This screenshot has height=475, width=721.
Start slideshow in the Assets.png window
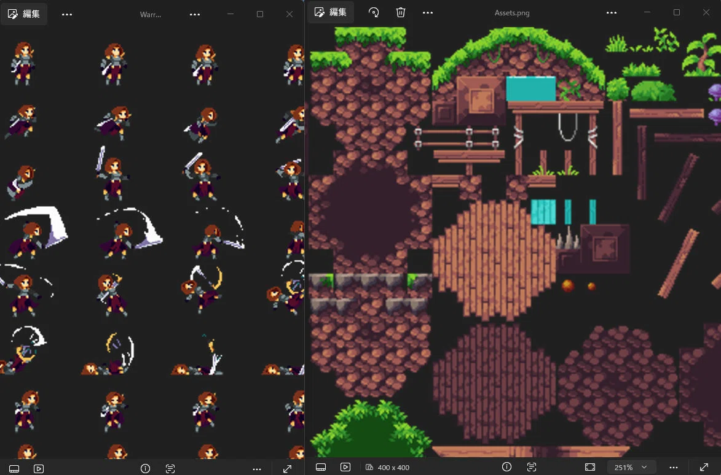(x=345, y=467)
